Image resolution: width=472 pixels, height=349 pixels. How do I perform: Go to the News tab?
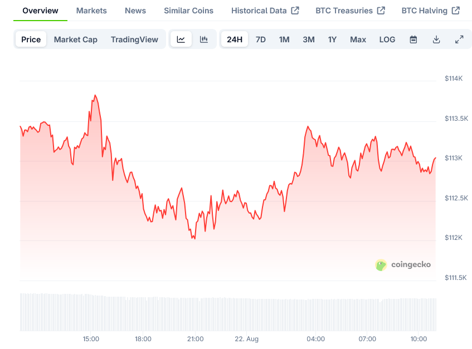pos(135,11)
